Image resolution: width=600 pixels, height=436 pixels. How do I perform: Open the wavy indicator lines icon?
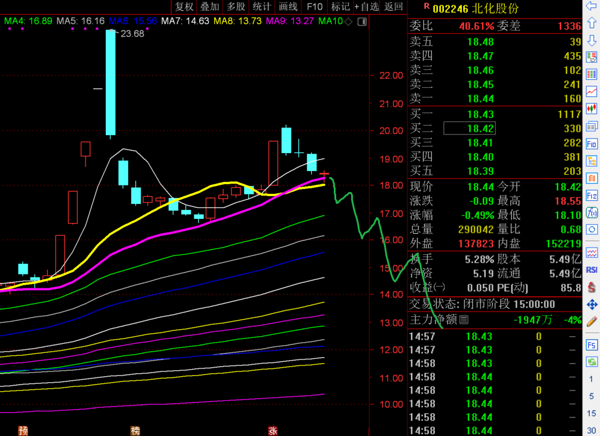tap(591, 253)
